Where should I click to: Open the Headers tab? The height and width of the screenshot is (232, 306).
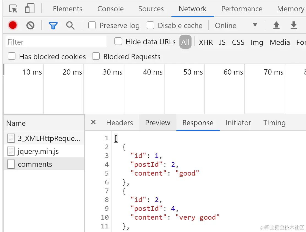(x=119, y=123)
